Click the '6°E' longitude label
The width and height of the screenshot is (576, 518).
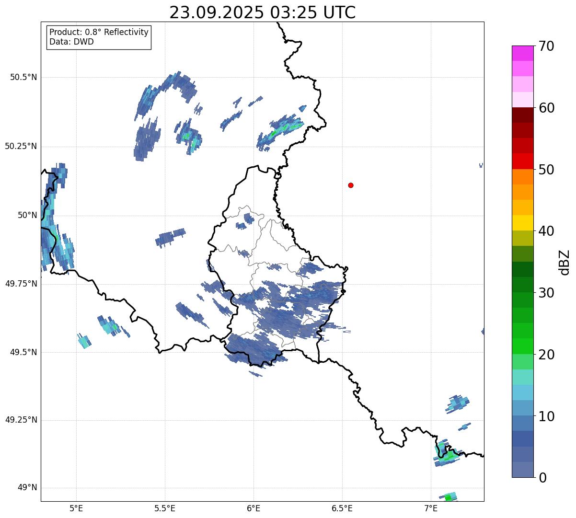253,508
